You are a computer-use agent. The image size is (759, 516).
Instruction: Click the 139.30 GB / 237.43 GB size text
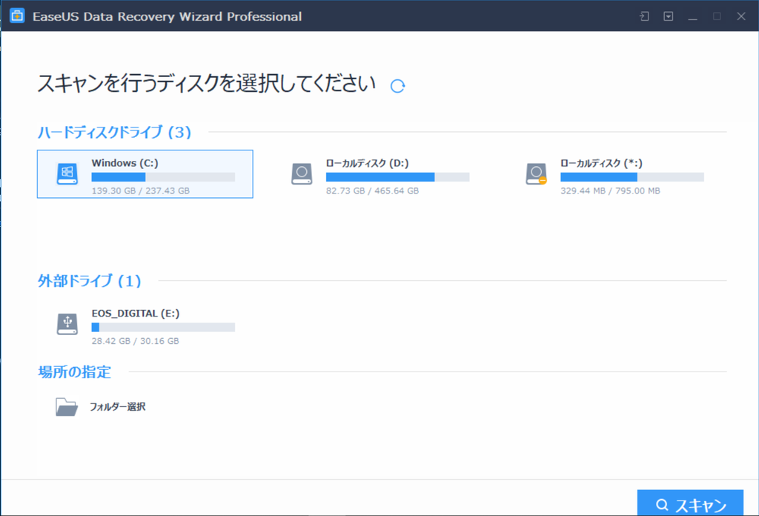141,191
